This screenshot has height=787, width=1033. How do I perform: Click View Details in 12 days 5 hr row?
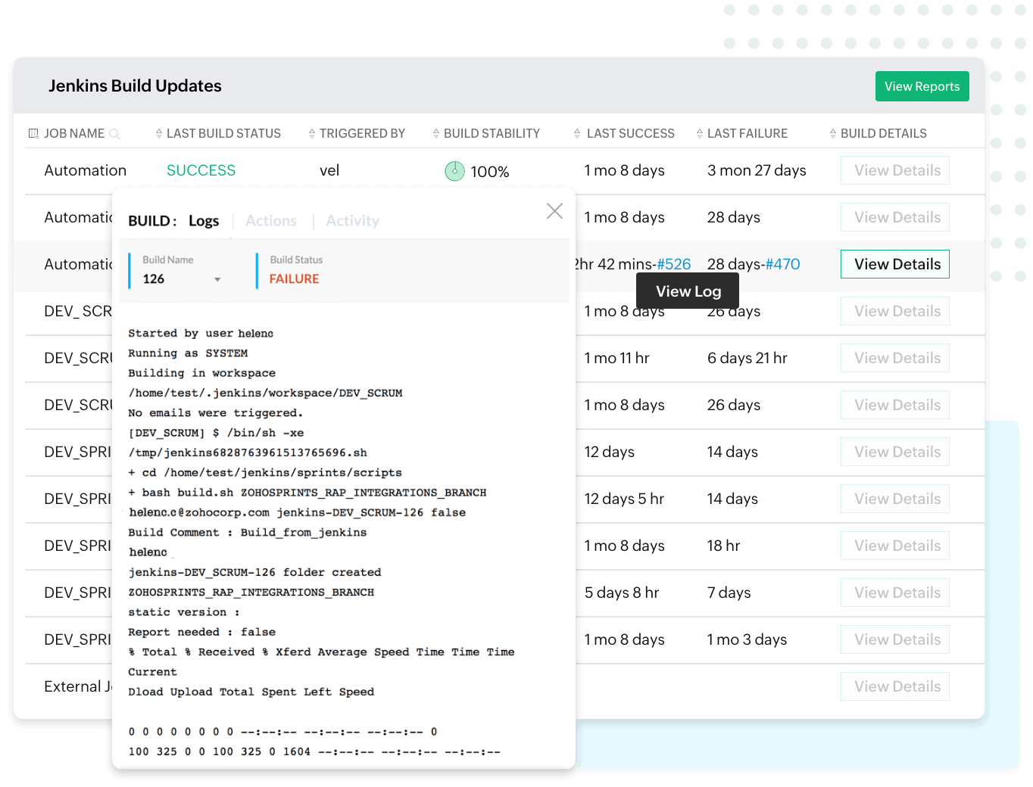895,499
